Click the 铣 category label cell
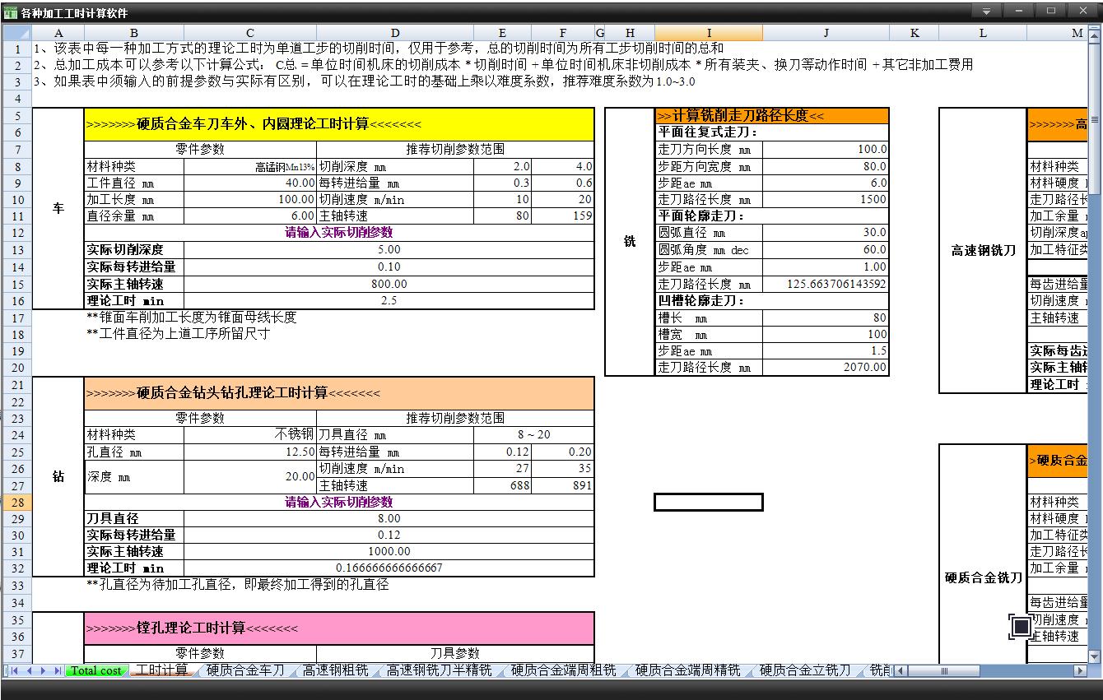Screen dimensions: 1103x700 click(630, 242)
